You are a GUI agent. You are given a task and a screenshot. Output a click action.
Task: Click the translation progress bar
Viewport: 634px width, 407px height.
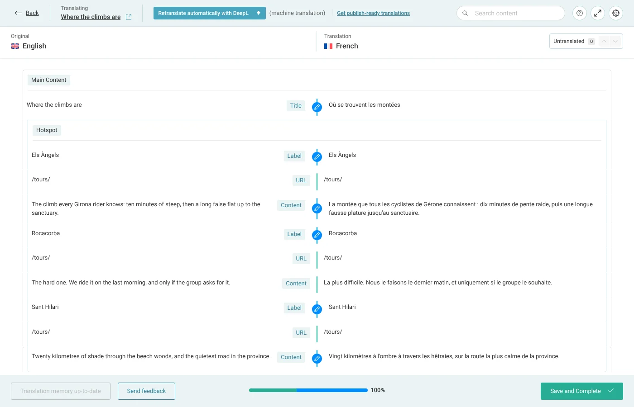[308, 390]
